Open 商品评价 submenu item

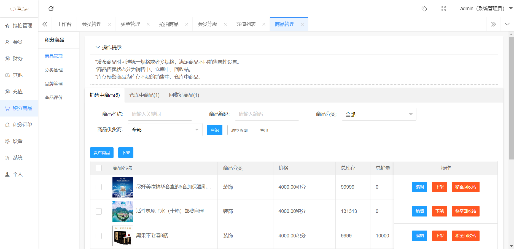[54, 97]
